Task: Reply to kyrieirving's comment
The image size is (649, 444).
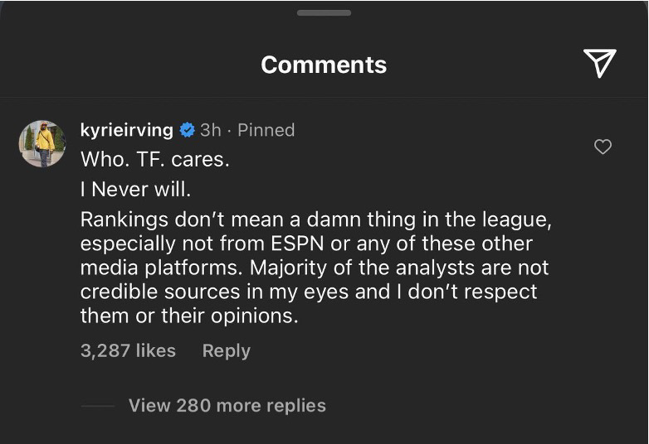Action: [x=226, y=350]
